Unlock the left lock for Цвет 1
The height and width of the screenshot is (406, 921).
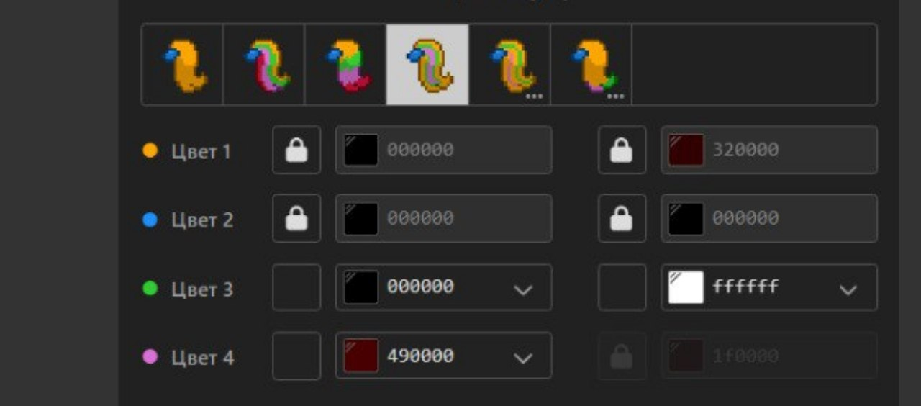point(296,150)
